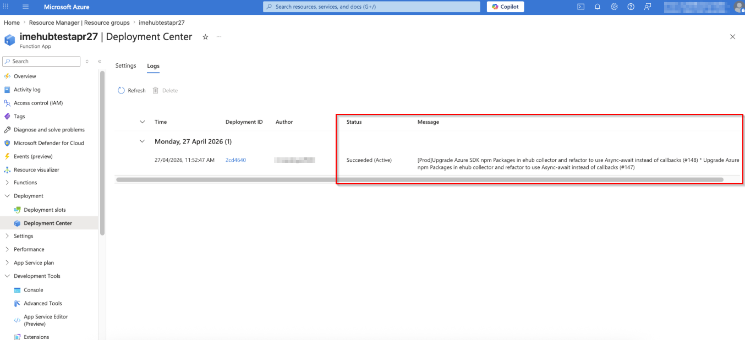Close the Deployment Center blade
This screenshot has height=340, width=745.
pyautogui.click(x=732, y=37)
